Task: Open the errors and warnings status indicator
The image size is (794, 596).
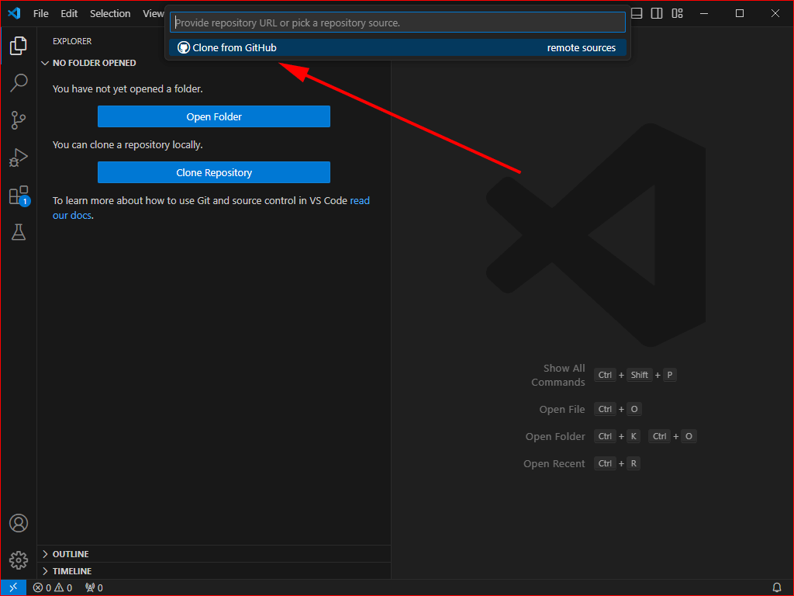Action: click(x=53, y=587)
